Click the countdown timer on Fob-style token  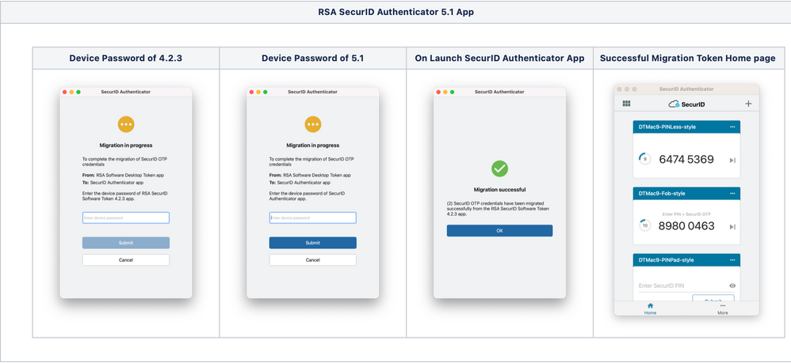coord(644,225)
